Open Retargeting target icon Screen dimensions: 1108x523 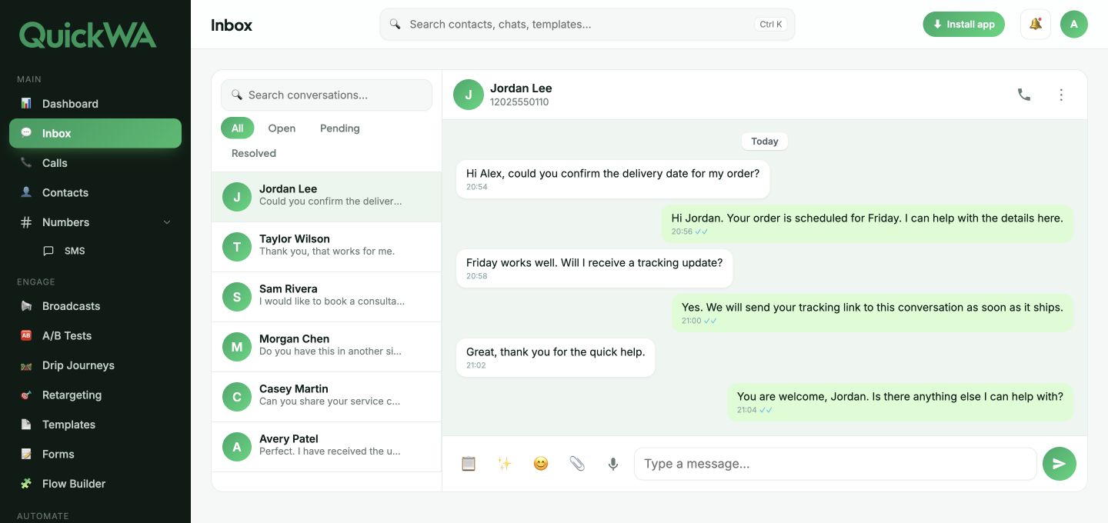(x=26, y=395)
